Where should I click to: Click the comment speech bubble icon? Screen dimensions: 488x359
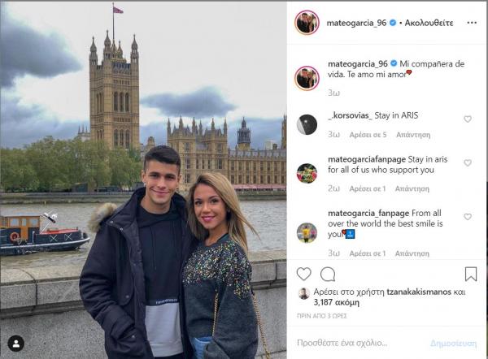point(328,274)
